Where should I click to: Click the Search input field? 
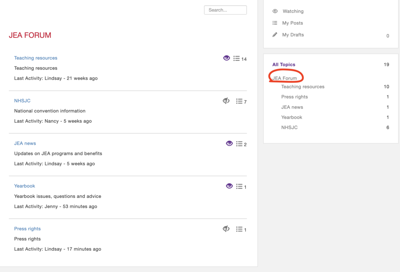[225, 10]
